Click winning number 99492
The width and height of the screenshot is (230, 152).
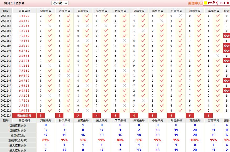coord(24,76)
